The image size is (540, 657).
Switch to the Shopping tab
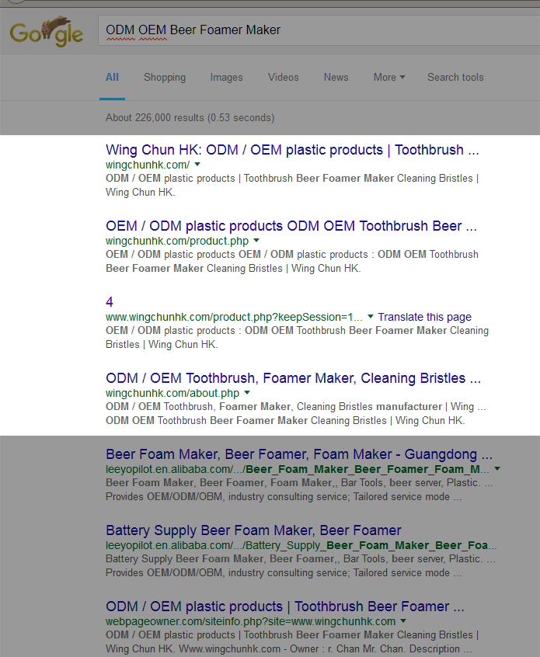[165, 78]
